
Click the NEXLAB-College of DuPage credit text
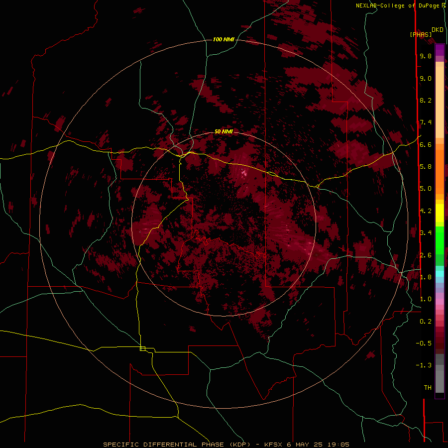pyautogui.click(x=398, y=5)
